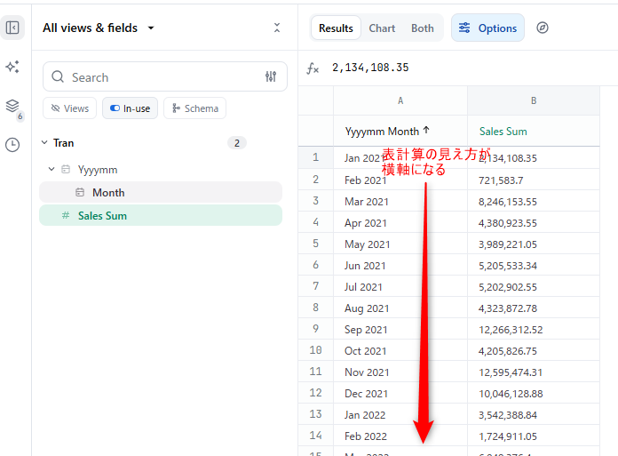Screen dimensions: 618x456
Task: Collapse the Tran tree group
Action: [x=44, y=142]
